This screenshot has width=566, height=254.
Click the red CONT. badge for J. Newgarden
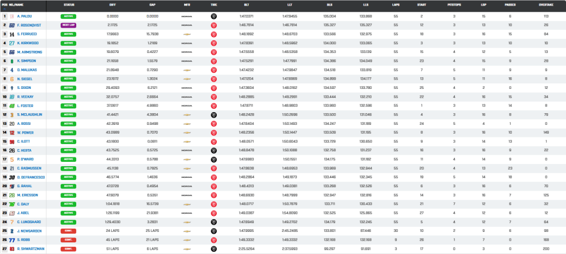click(68, 231)
